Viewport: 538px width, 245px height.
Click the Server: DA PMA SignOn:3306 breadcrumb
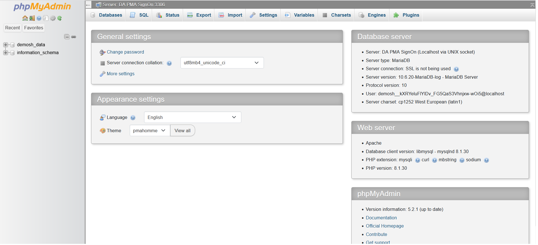tap(134, 5)
